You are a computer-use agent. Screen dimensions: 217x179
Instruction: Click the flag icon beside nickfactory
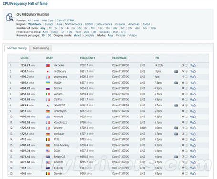[x=48, y=71]
